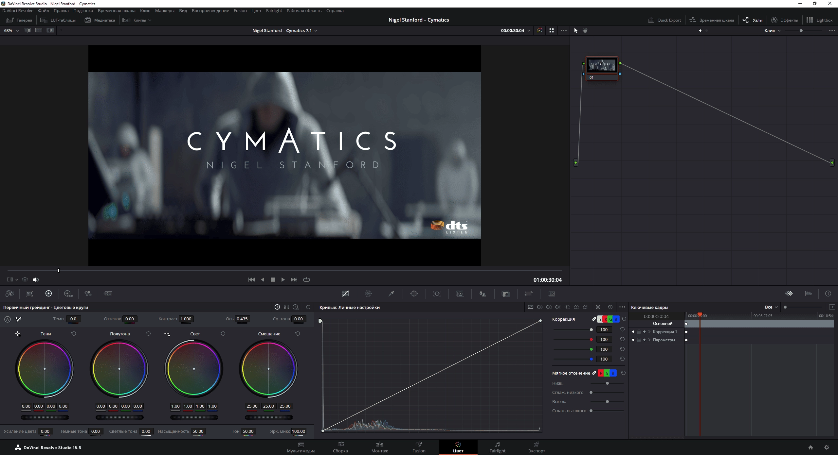
Task: Open the Воспроизведение menu
Action: click(x=210, y=10)
